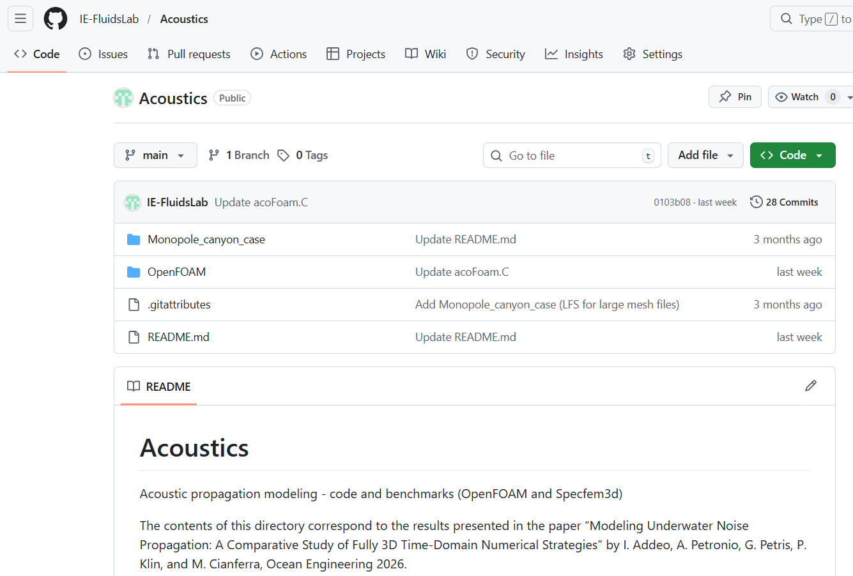Click the tags icon next to 0 Tags

283,155
